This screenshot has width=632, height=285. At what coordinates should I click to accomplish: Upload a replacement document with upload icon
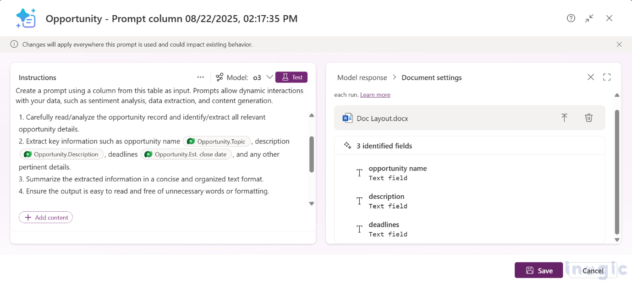564,118
